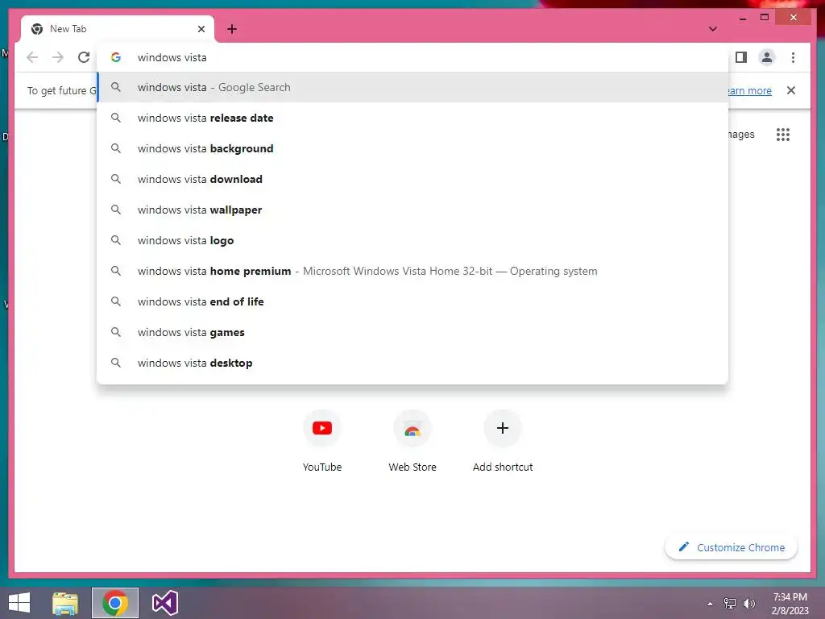Select 'windows vista download' suggestion

pos(412,179)
